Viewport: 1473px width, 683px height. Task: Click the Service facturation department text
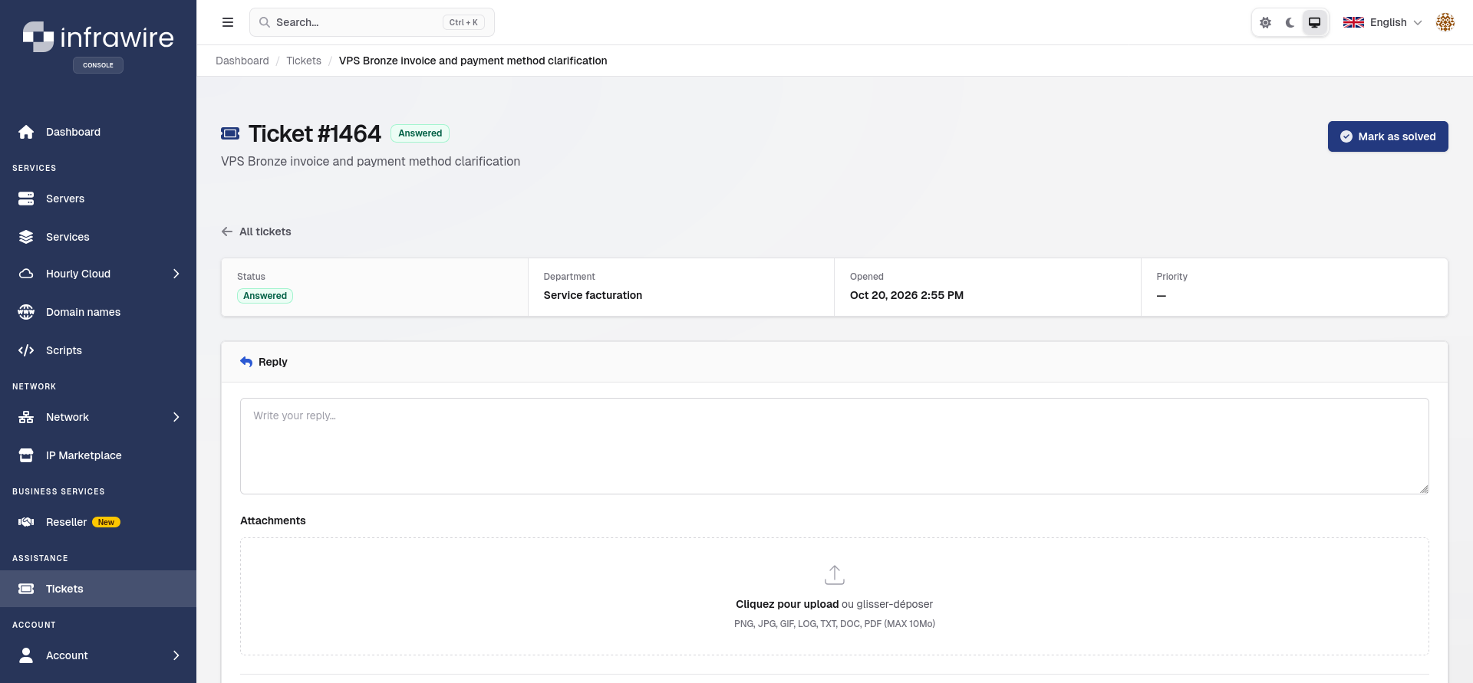593,295
